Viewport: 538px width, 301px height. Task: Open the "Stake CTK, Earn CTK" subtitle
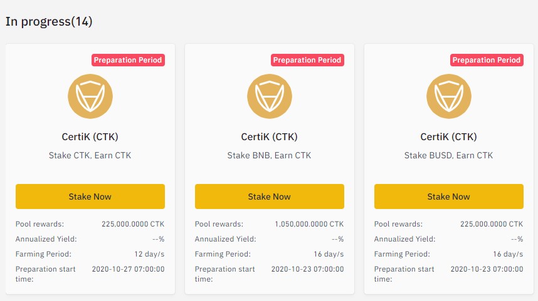(90, 155)
